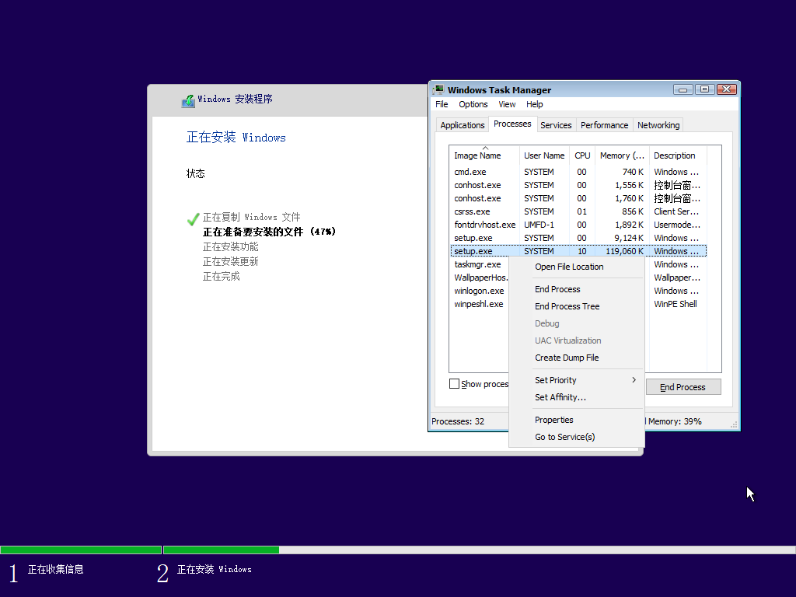The width and height of the screenshot is (796, 597).
Task: Switch to the Services tab
Action: click(556, 125)
